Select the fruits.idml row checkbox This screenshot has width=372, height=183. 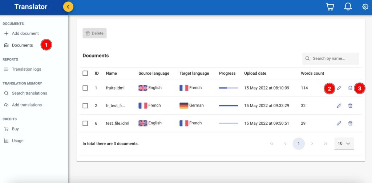point(85,88)
